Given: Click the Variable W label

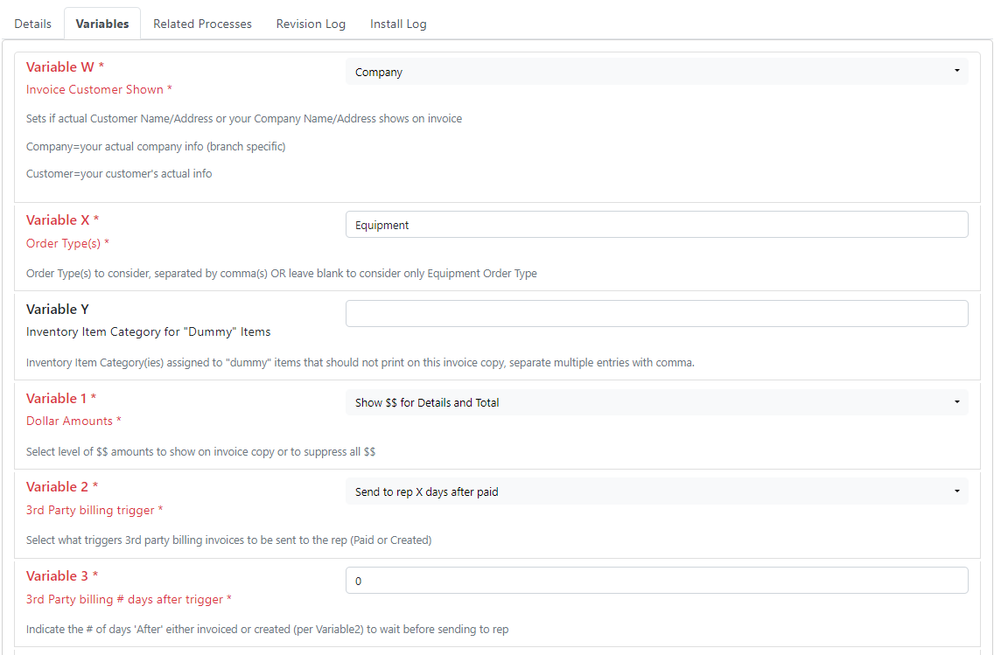Looking at the screenshot, I should [65, 67].
